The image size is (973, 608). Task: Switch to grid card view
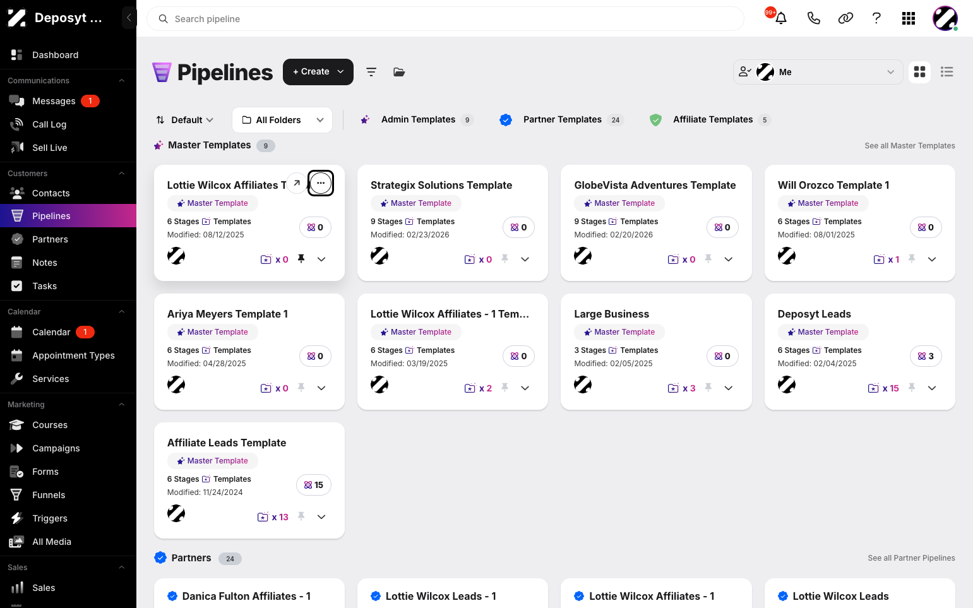pos(920,72)
